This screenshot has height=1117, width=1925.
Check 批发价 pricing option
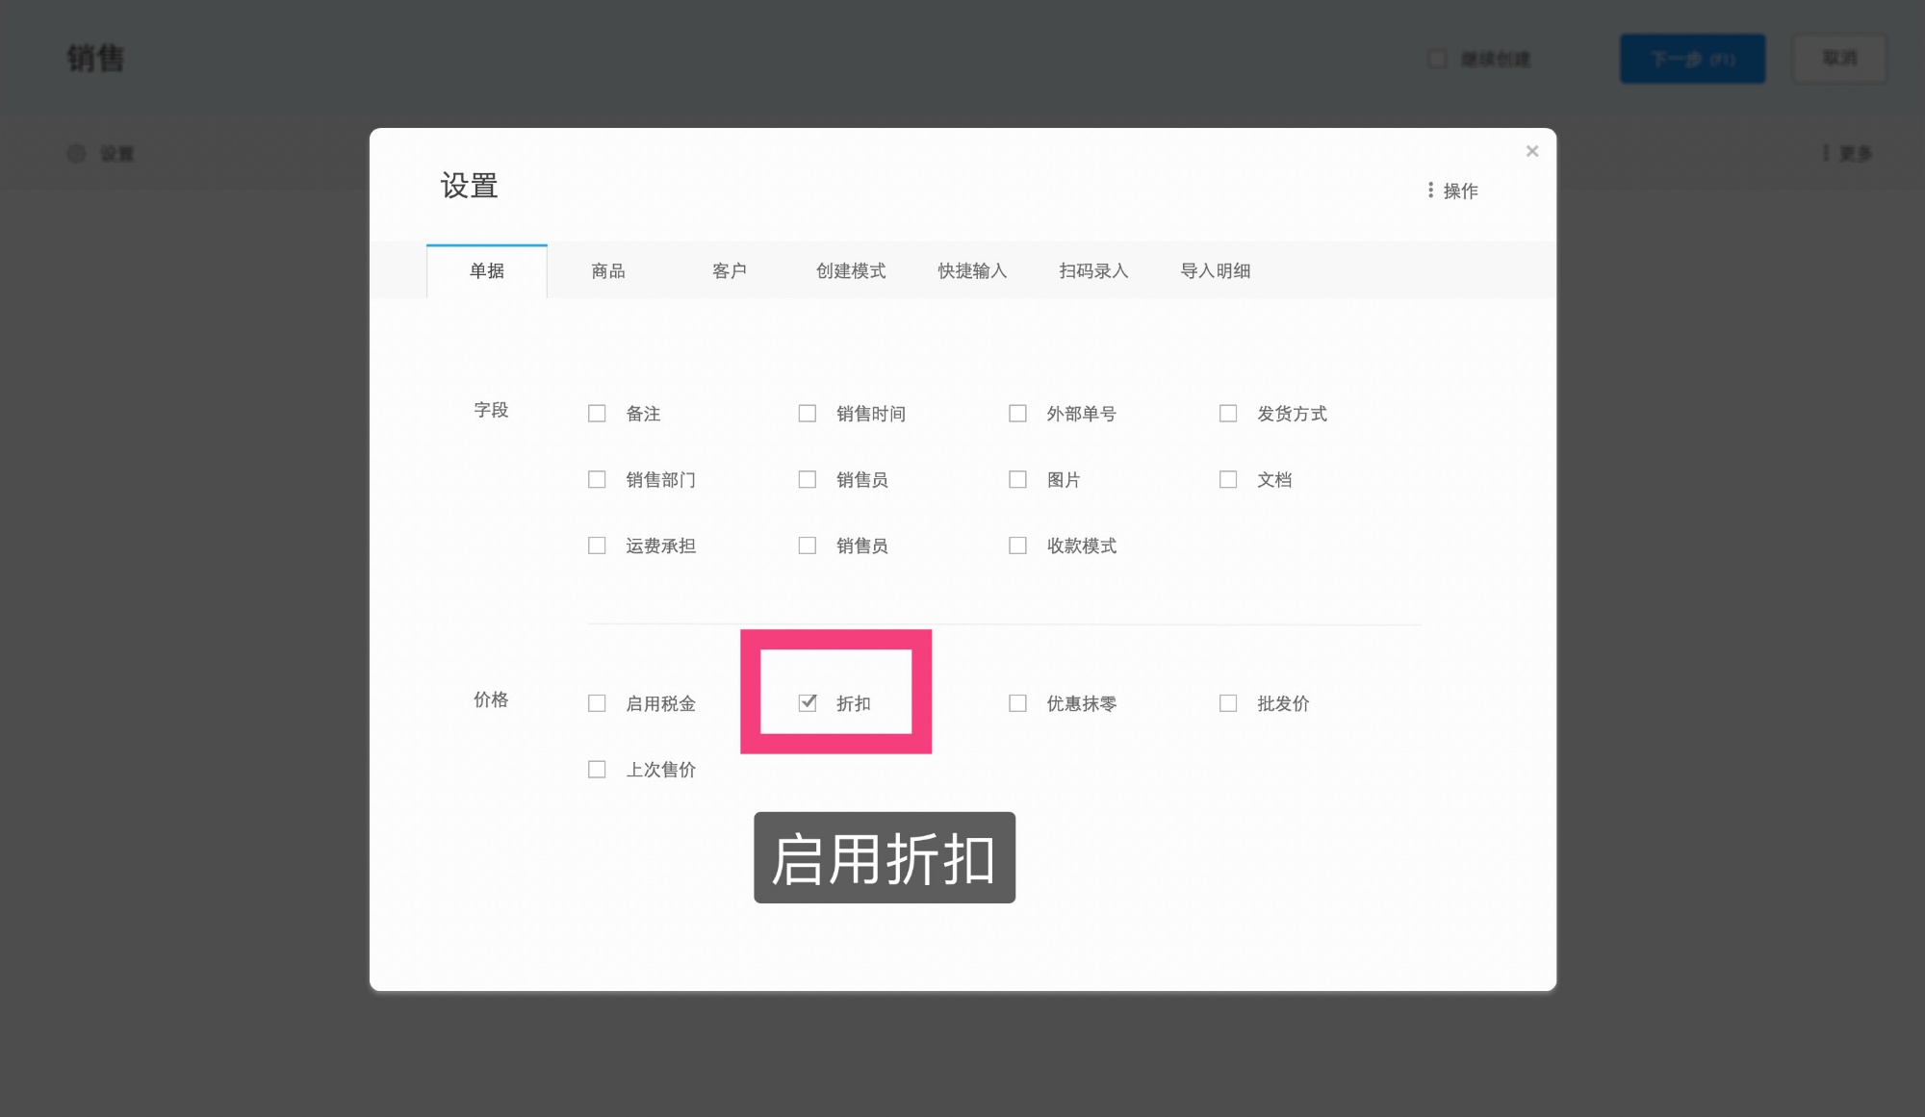tap(1228, 703)
